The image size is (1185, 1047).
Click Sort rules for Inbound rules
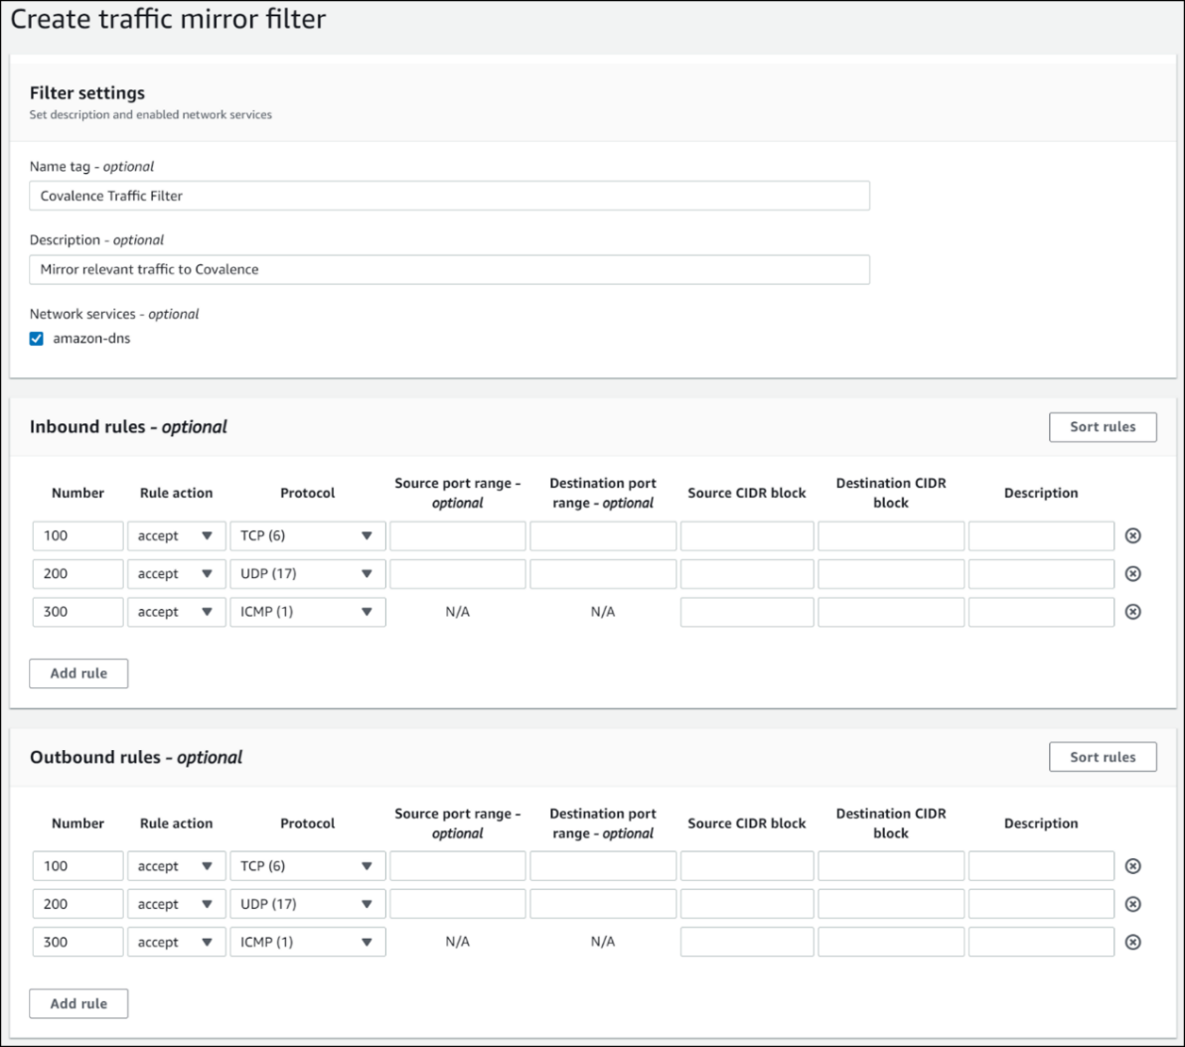[x=1103, y=426]
